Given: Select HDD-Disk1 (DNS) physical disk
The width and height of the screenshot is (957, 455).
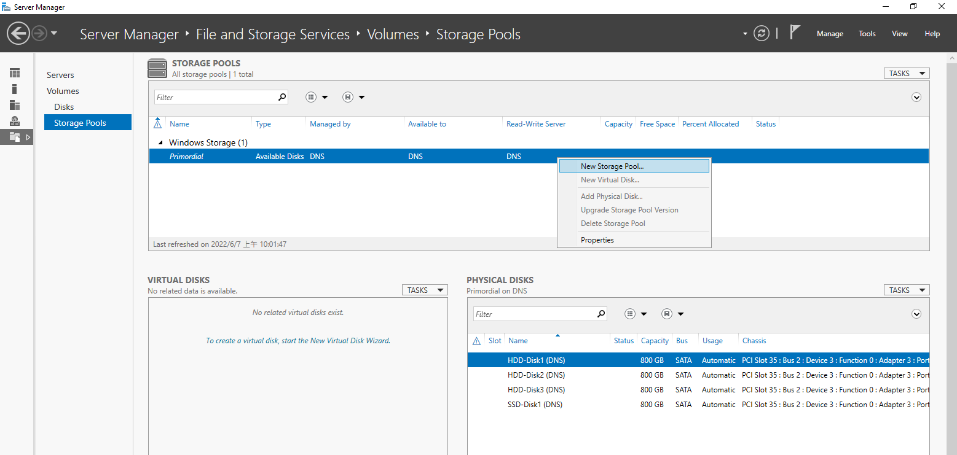Looking at the screenshot, I should tap(698, 360).
